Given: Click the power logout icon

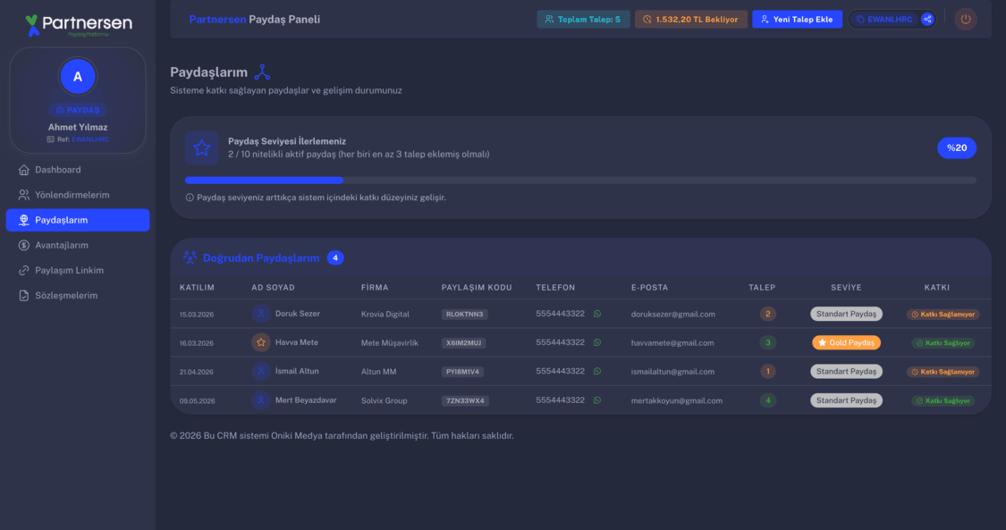Looking at the screenshot, I should pos(966,20).
